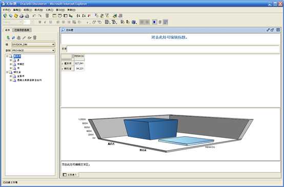Click the trash icon in left panel

[35, 37]
